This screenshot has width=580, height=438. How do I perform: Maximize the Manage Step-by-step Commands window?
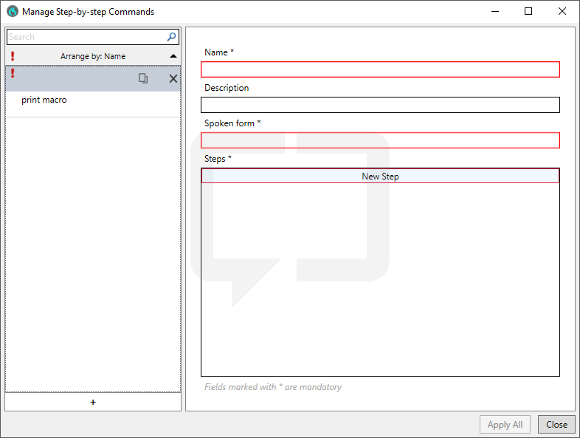(x=528, y=12)
